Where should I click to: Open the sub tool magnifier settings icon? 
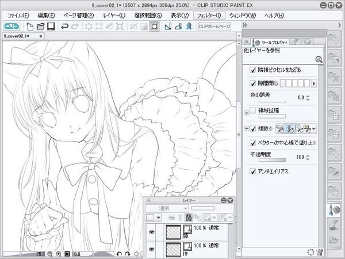319,59
